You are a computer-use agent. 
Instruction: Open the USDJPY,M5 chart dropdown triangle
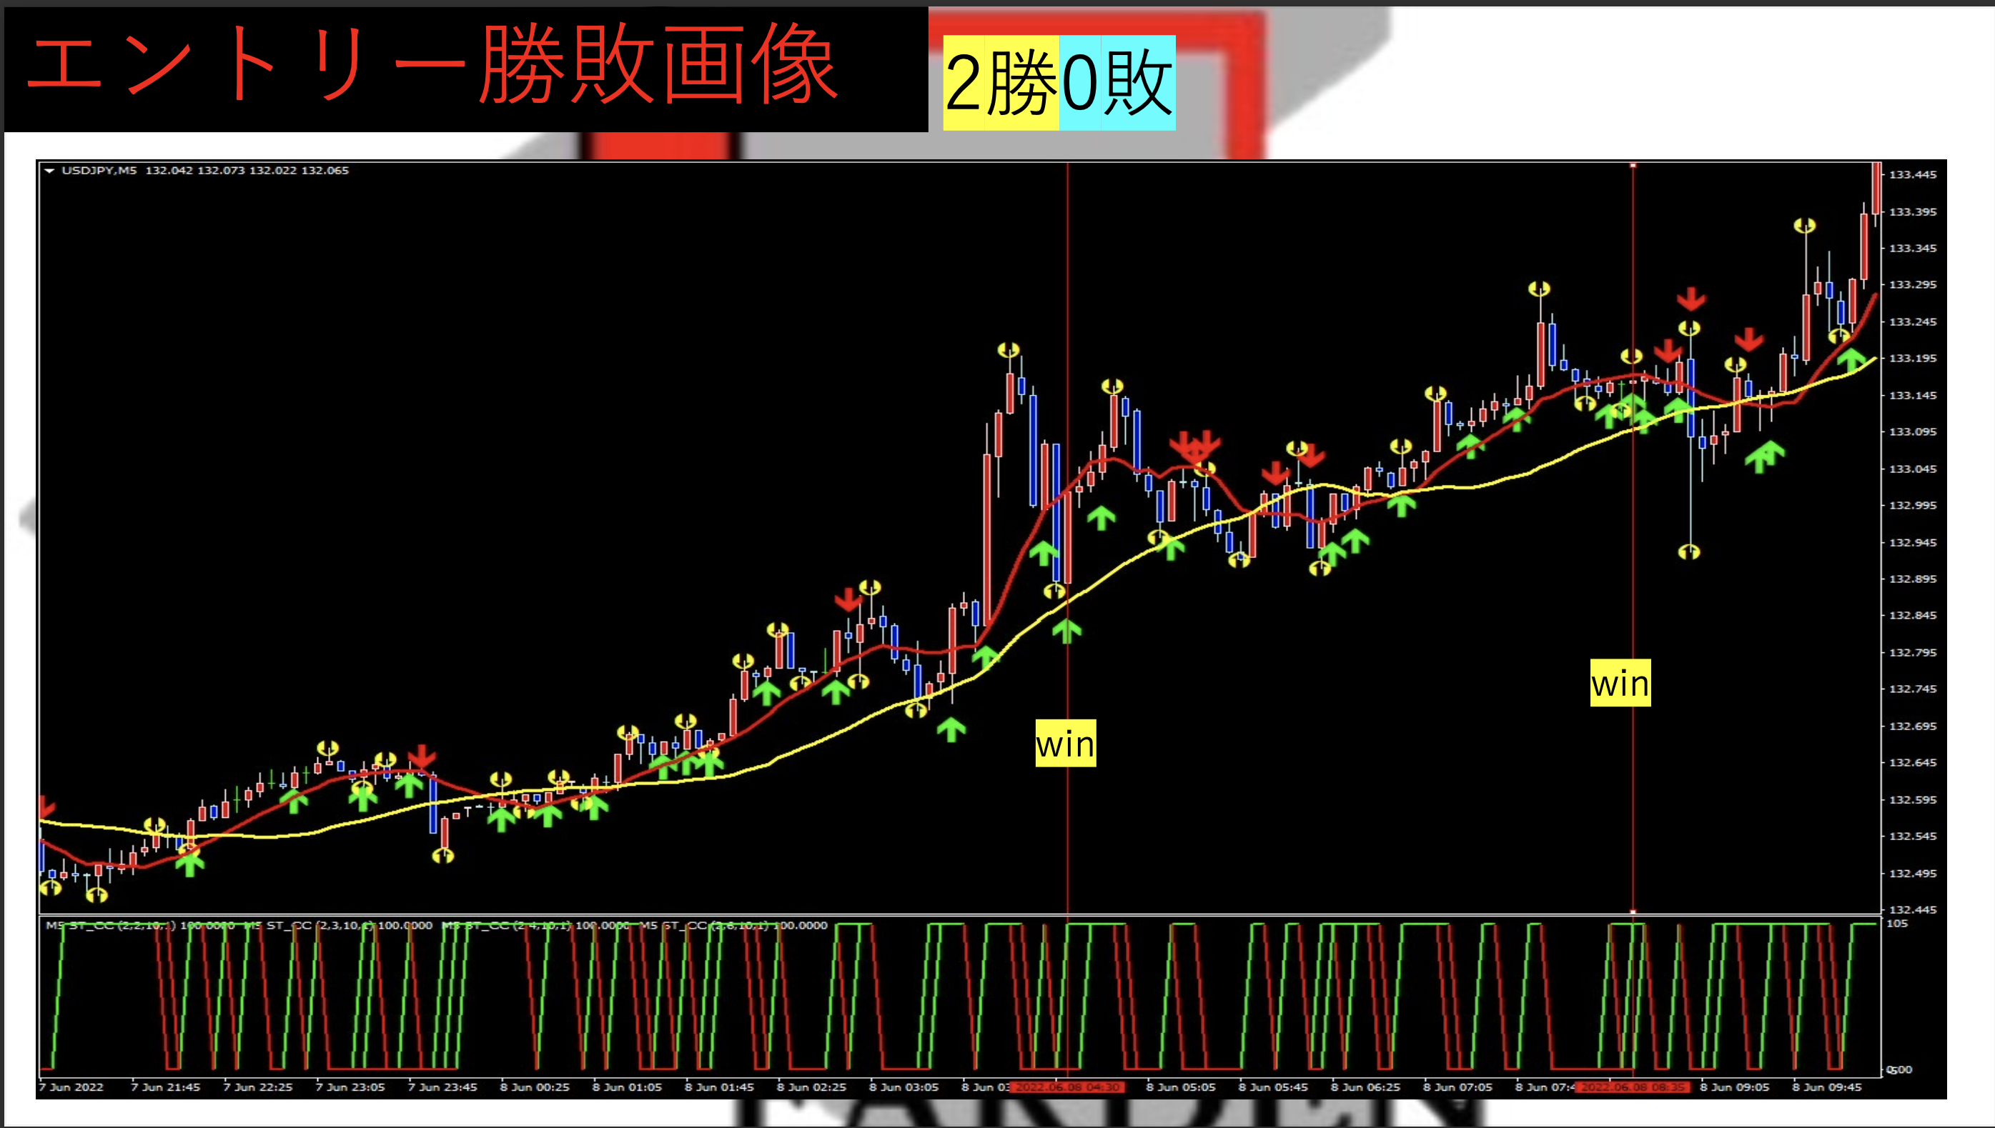[49, 171]
